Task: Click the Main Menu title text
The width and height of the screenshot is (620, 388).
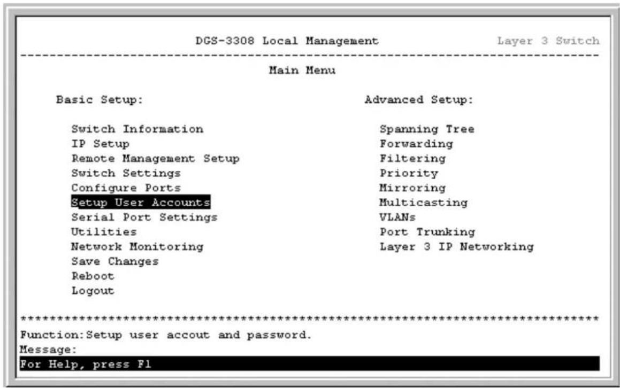Action: (x=302, y=71)
